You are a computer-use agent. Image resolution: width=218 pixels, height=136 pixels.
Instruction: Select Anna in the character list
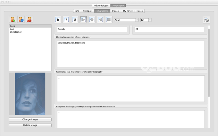tap(30, 26)
